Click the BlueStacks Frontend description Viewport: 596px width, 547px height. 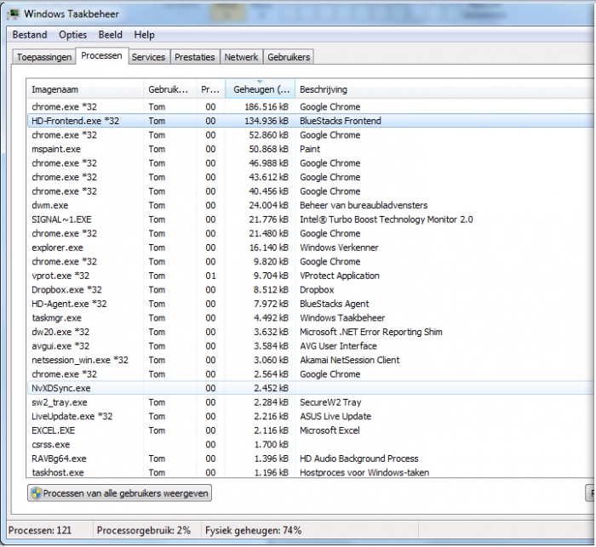tap(341, 121)
